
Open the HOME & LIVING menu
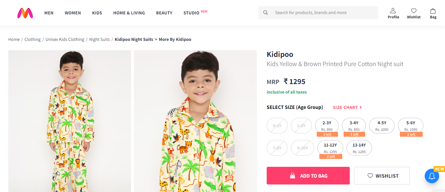129,13
